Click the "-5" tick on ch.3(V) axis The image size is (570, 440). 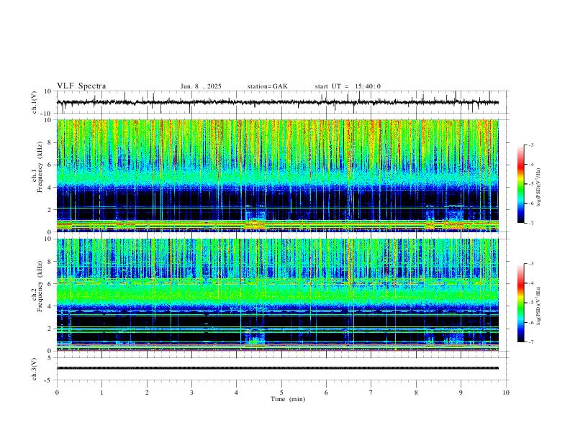[x=49, y=380]
